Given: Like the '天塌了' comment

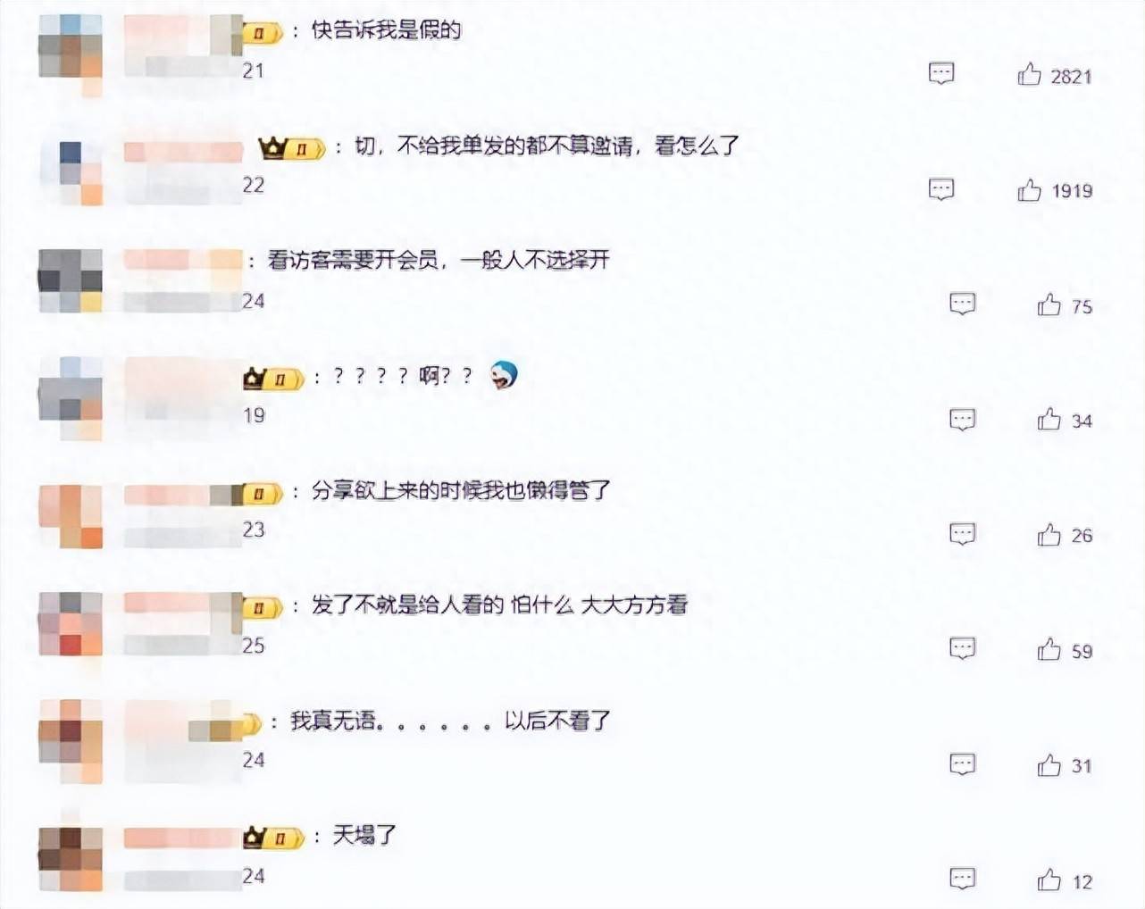Looking at the screenshot, I should point(1049,880).
